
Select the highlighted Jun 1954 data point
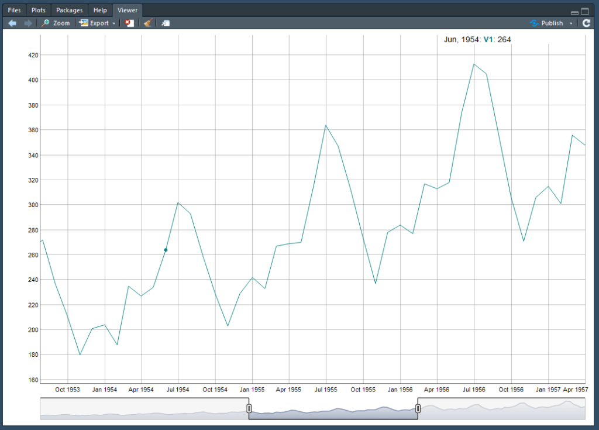[x=166, y=250]
